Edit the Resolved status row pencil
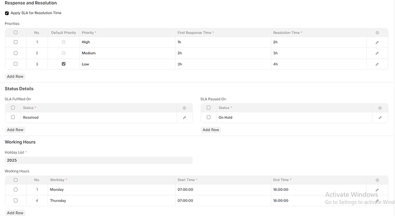395x216 pixels. coord(184,118)
